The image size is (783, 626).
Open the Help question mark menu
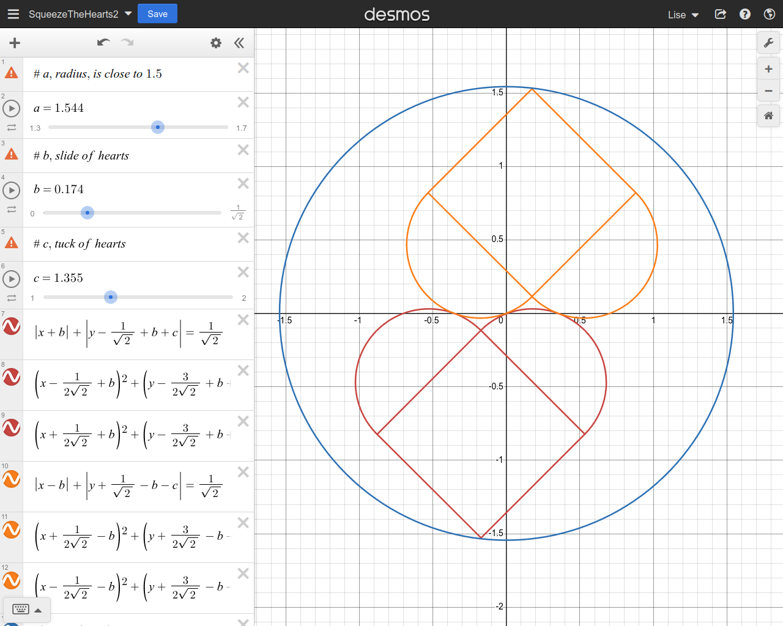(x=744, y=14)
